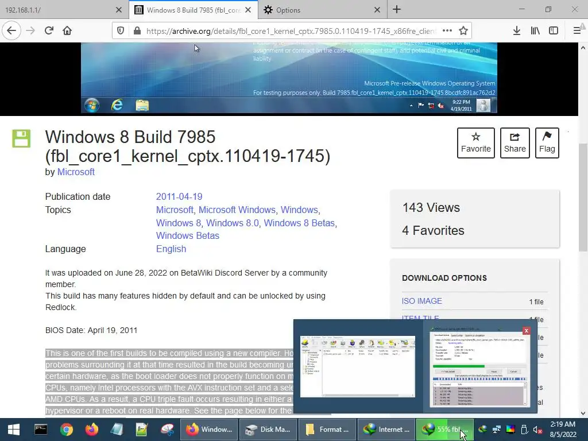Favorite this archive item

[476, 143]
